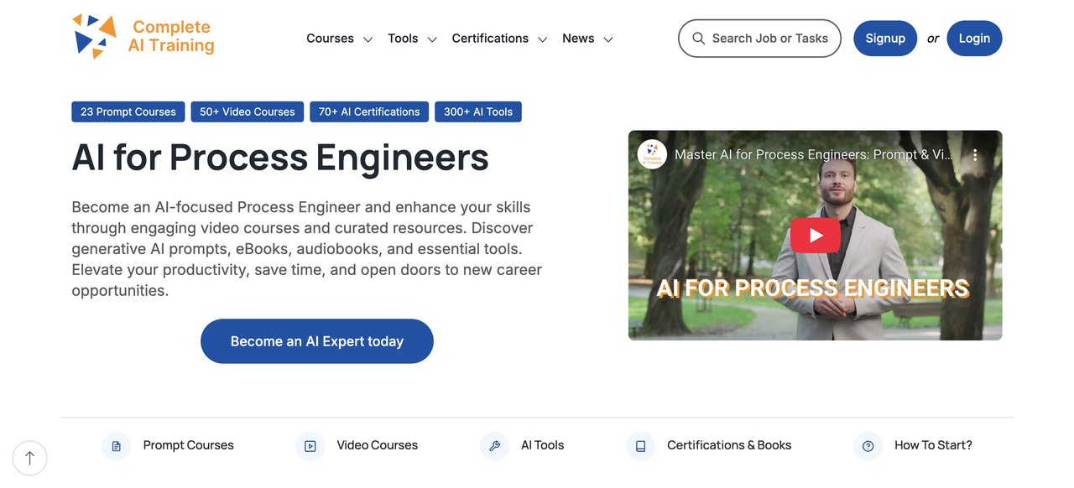Click the Signup button

point(885,39)
